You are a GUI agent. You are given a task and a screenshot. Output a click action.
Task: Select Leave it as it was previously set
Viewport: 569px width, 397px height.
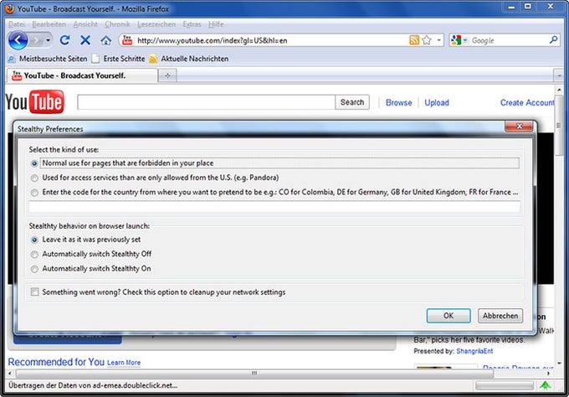pos(34,240)
